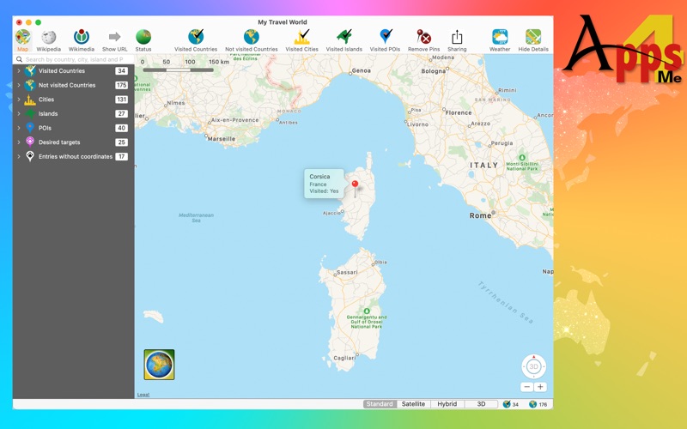Click the Livorno label on the map
The width and height of the screenshot is (687, 429).
pyautogui.click(x=417, y=124)
